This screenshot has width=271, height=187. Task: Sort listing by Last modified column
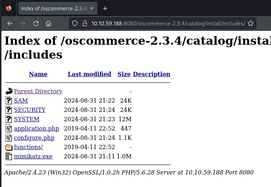(x=89, y=74)
